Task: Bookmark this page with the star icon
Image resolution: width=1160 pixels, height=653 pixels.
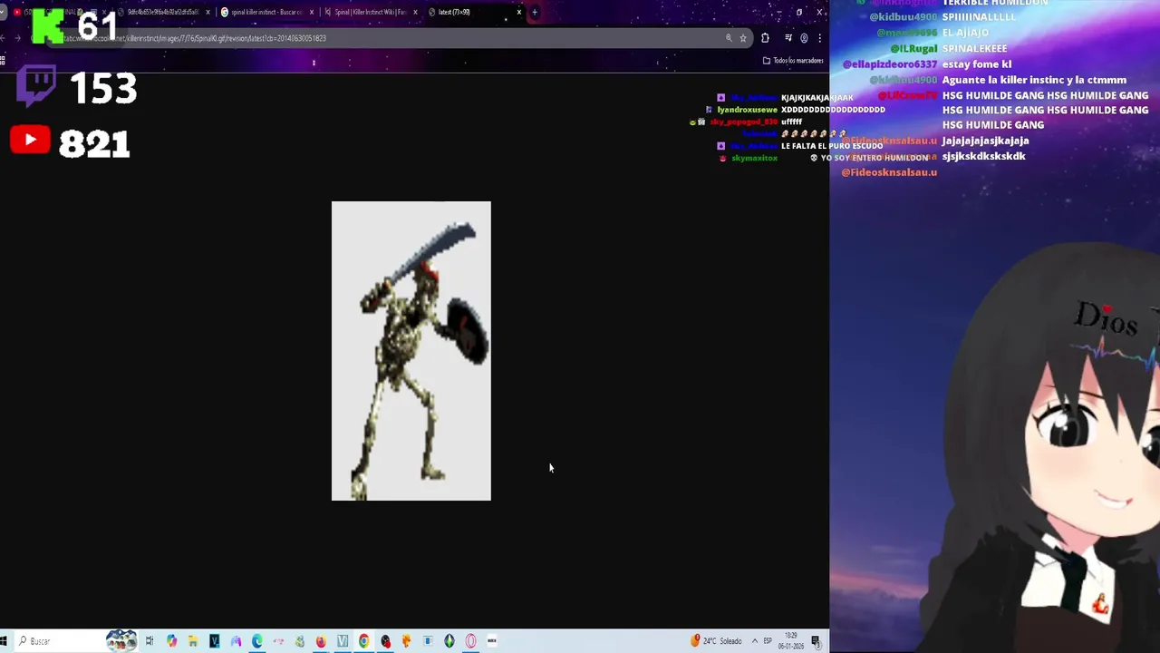Action: (x=743, y=38)
